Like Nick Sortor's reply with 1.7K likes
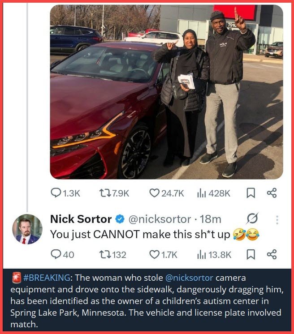 163,254
